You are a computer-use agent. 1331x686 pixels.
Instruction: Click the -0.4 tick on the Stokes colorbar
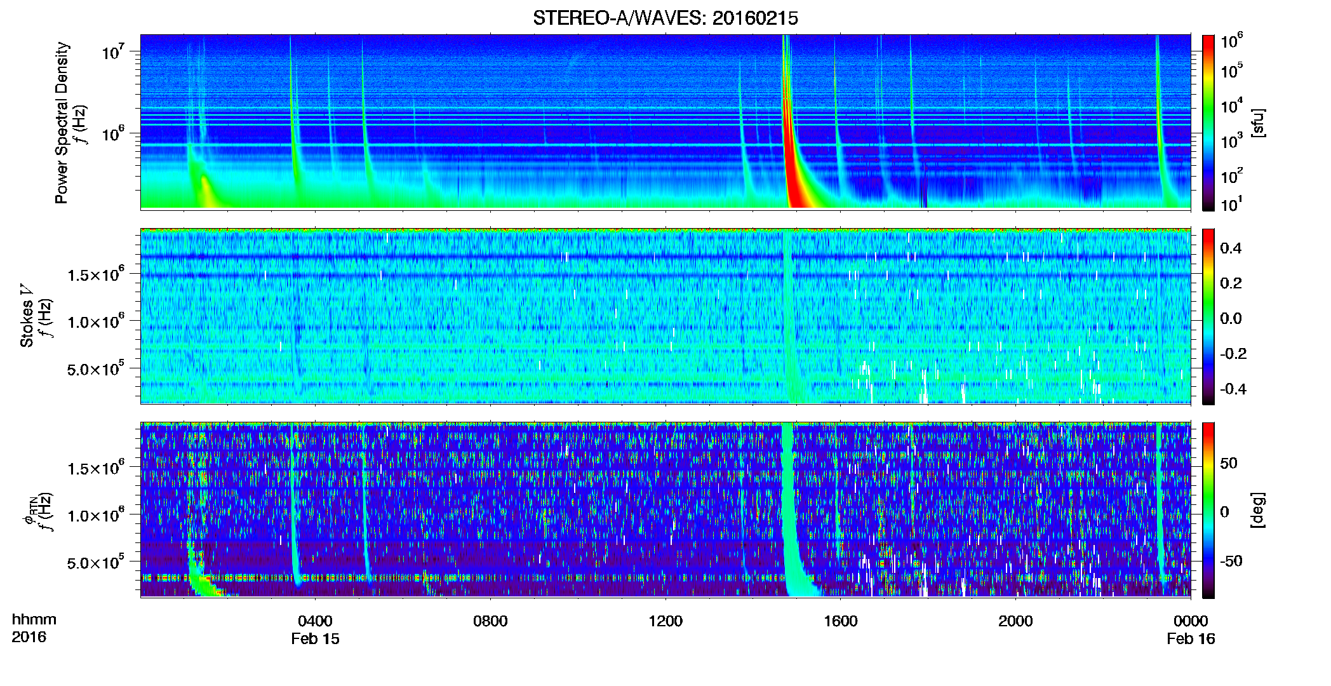point(1233,389)
